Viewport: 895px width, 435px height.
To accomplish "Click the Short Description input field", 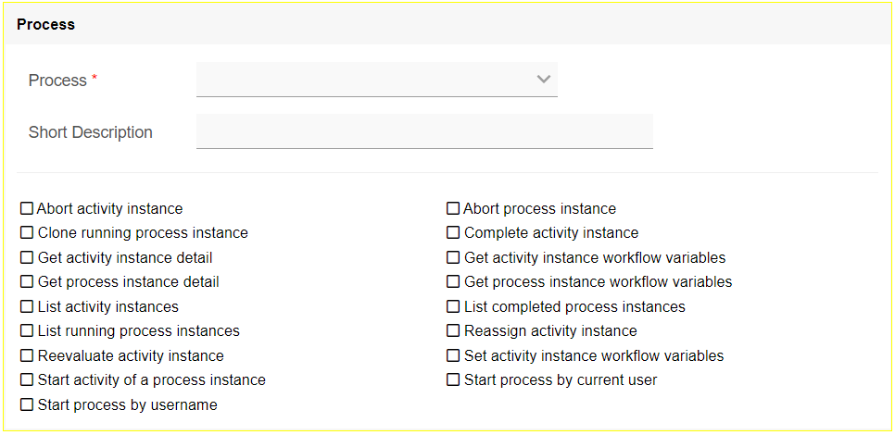I will (424, 131).
